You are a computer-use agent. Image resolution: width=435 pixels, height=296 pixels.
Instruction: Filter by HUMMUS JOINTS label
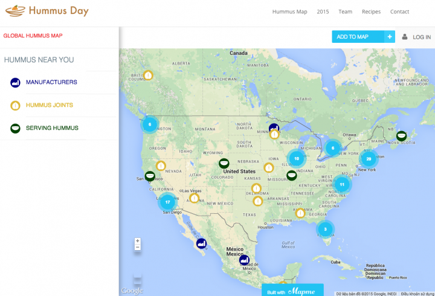[x=50, y=105]
